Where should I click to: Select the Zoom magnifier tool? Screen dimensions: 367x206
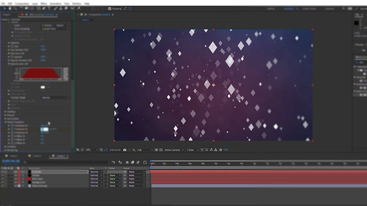pyautogui.click(x=15, y=8)
